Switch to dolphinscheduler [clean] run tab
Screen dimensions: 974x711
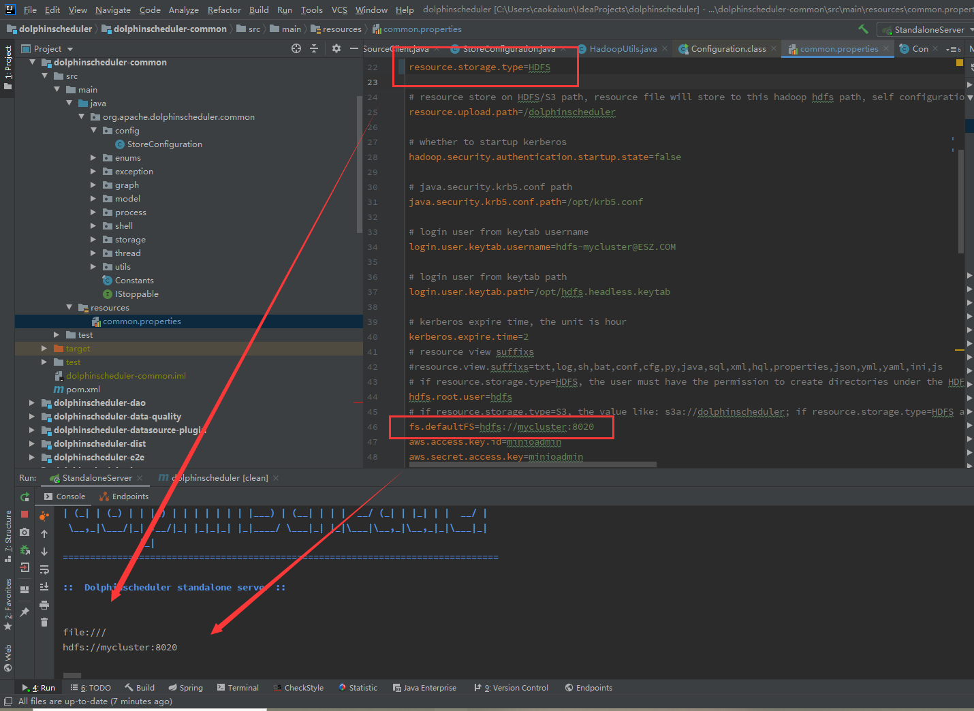tap(219, 478)
